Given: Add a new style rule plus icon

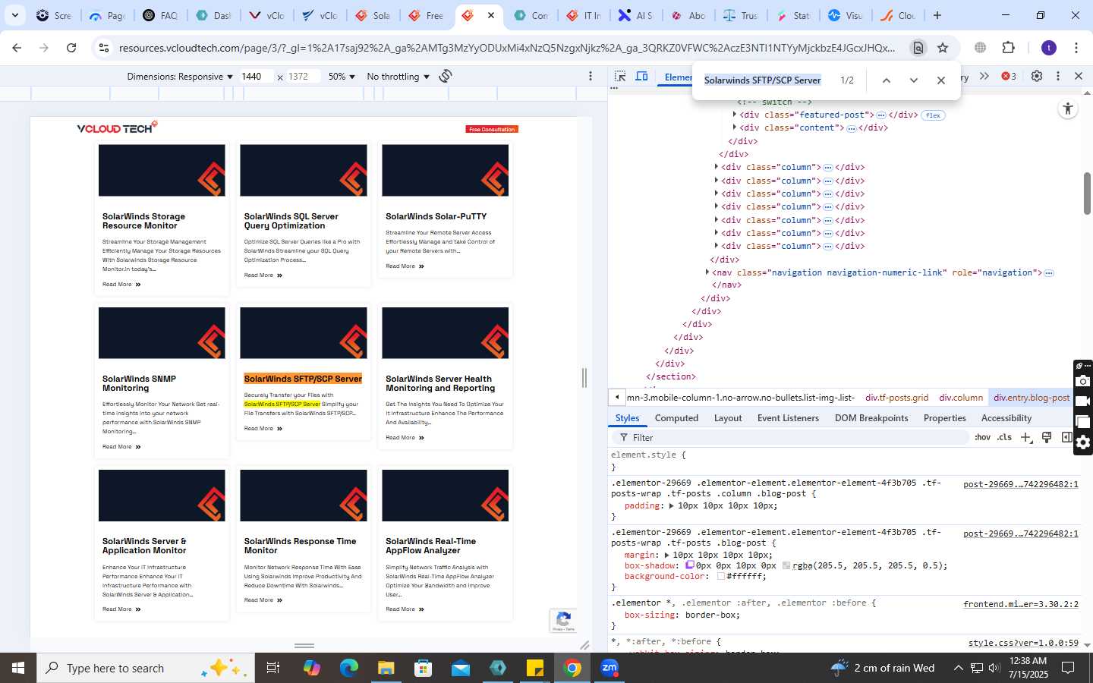Looking at the screenshot, I should click(1026, 437).
